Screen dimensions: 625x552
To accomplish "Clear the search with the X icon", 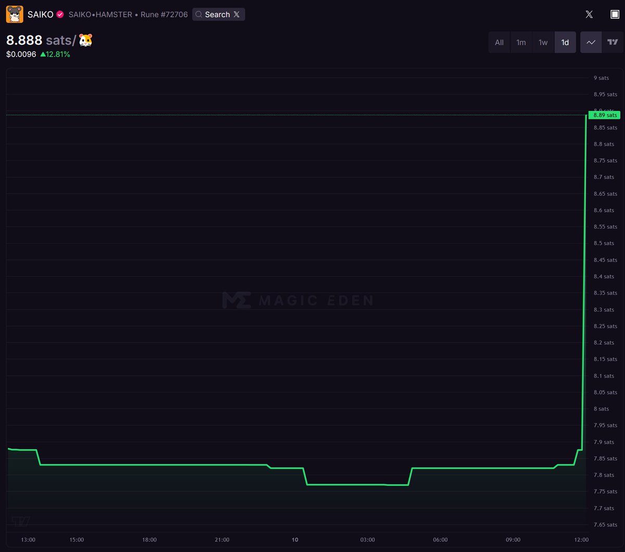I will pos(238,14).
